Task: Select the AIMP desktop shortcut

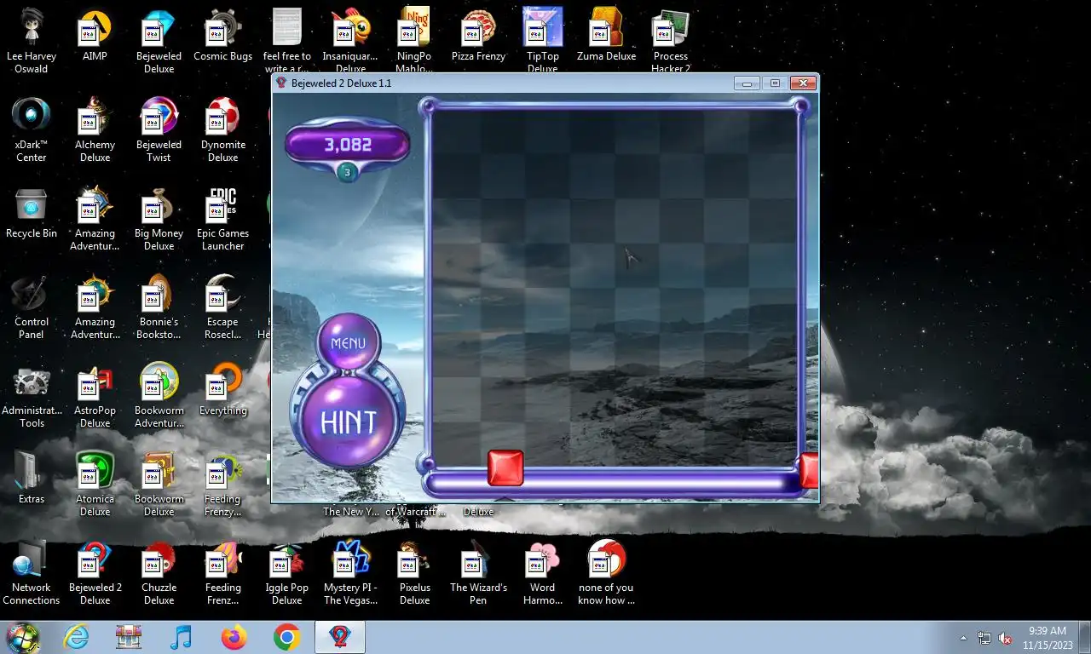Action: pyautogui.click(x=95, y=35)
